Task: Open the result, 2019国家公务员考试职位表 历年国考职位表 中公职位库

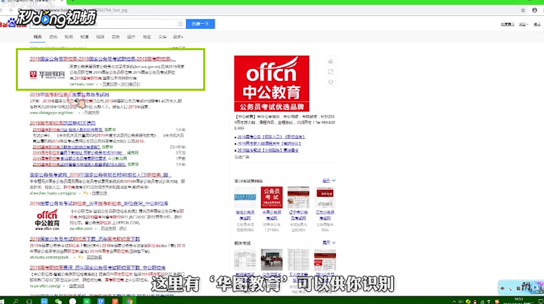Action: [x=99, y=204]
